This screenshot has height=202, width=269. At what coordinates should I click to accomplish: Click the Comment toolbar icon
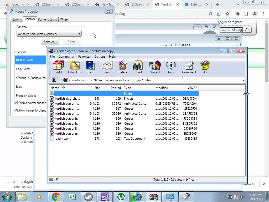[189, 67]
